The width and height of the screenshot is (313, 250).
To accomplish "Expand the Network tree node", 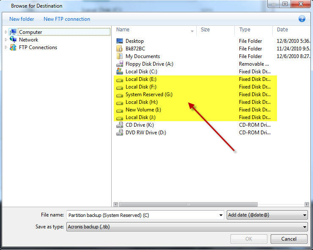I will point(6,39).
